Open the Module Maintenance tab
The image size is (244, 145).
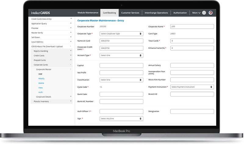click(88, 13)
